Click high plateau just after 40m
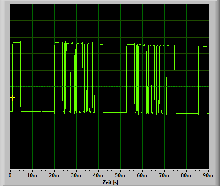The height and width of the screenshot is (186, 220). pos(99,44)
